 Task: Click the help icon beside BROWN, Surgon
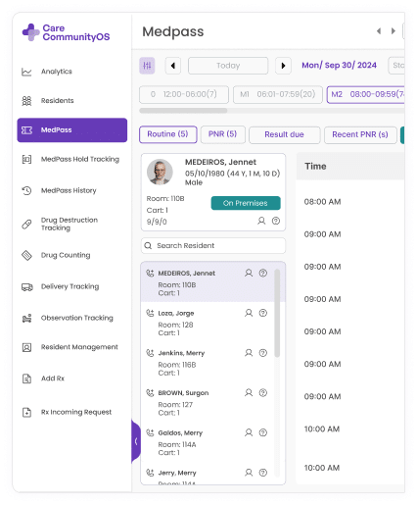pos(263,393)
